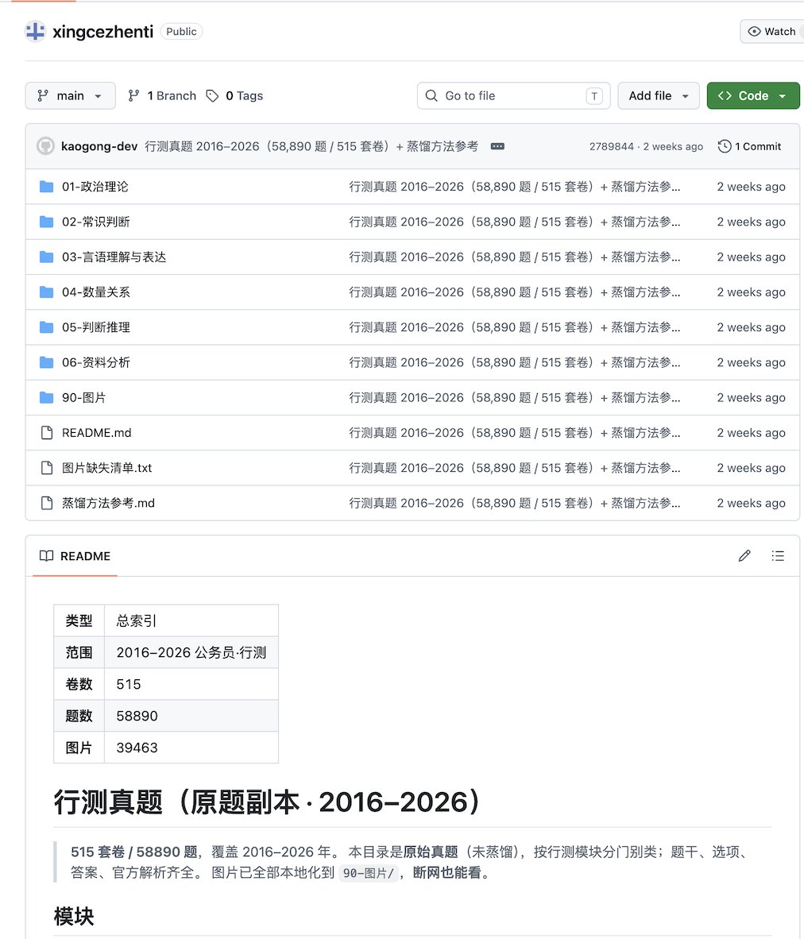804x939 pixels.
Task: Click the Public badge label
Action: click(181, 31)
